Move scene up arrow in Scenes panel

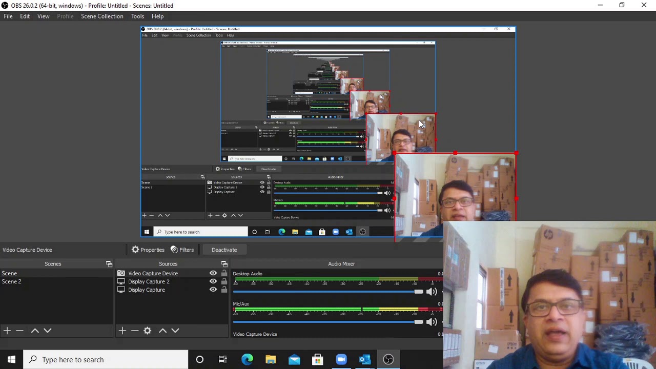pos(35,331)
